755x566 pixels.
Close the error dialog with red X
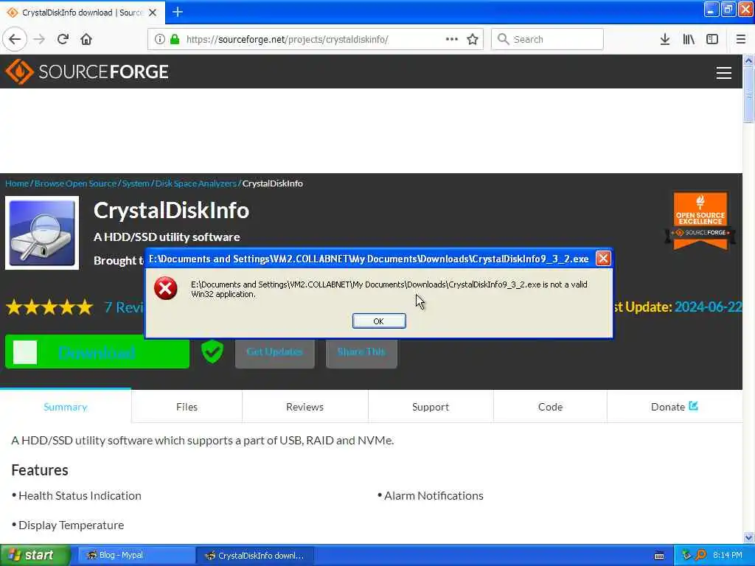[x=603, y=259]
